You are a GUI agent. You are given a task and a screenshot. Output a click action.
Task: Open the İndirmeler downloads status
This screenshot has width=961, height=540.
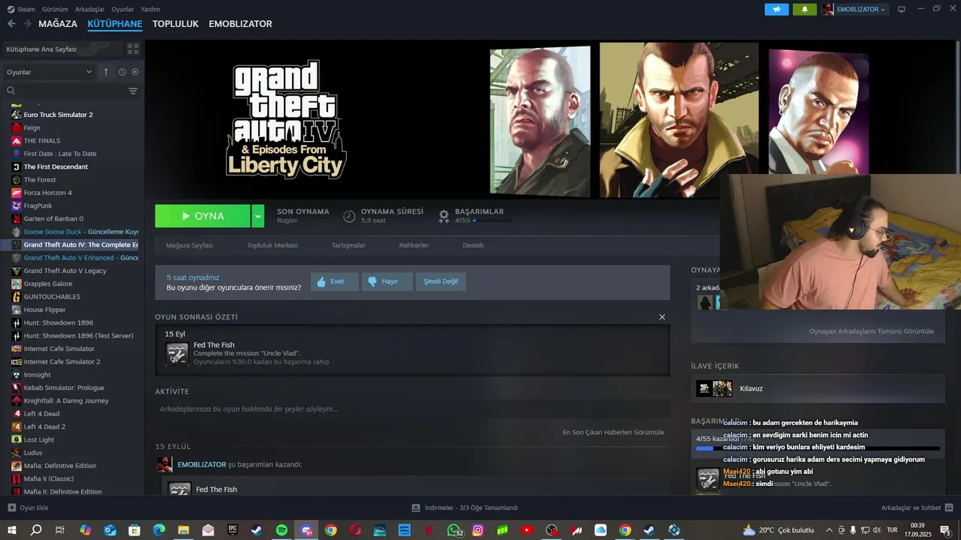pyautogui.click(x=465, y=508)
